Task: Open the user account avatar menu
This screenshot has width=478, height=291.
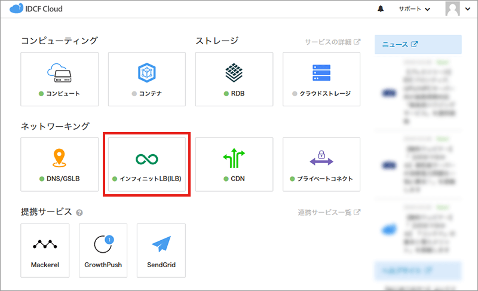Action: [457, 10]
